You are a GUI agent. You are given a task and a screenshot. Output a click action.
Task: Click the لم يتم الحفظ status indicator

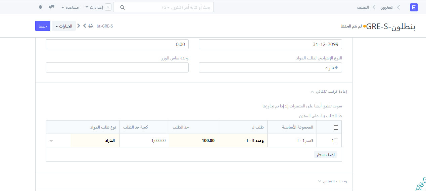tap(351, 26)
